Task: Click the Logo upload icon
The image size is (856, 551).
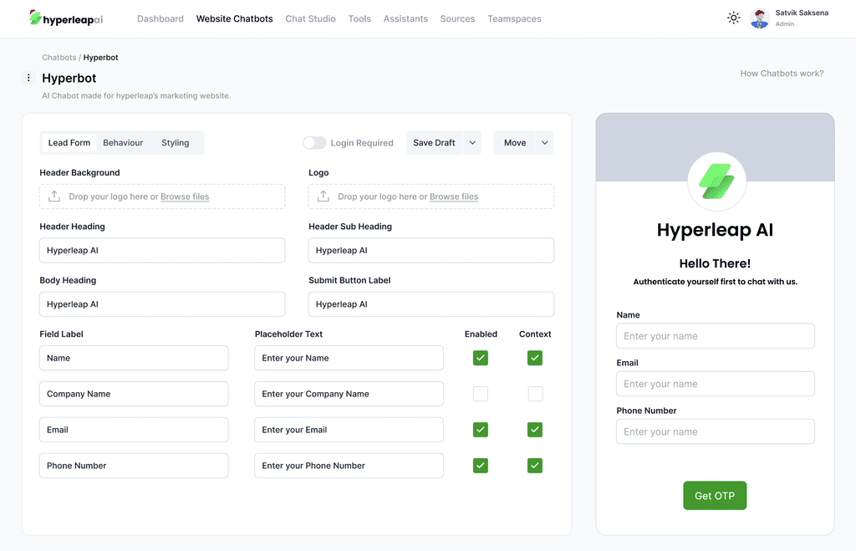Action: [323, 196]
